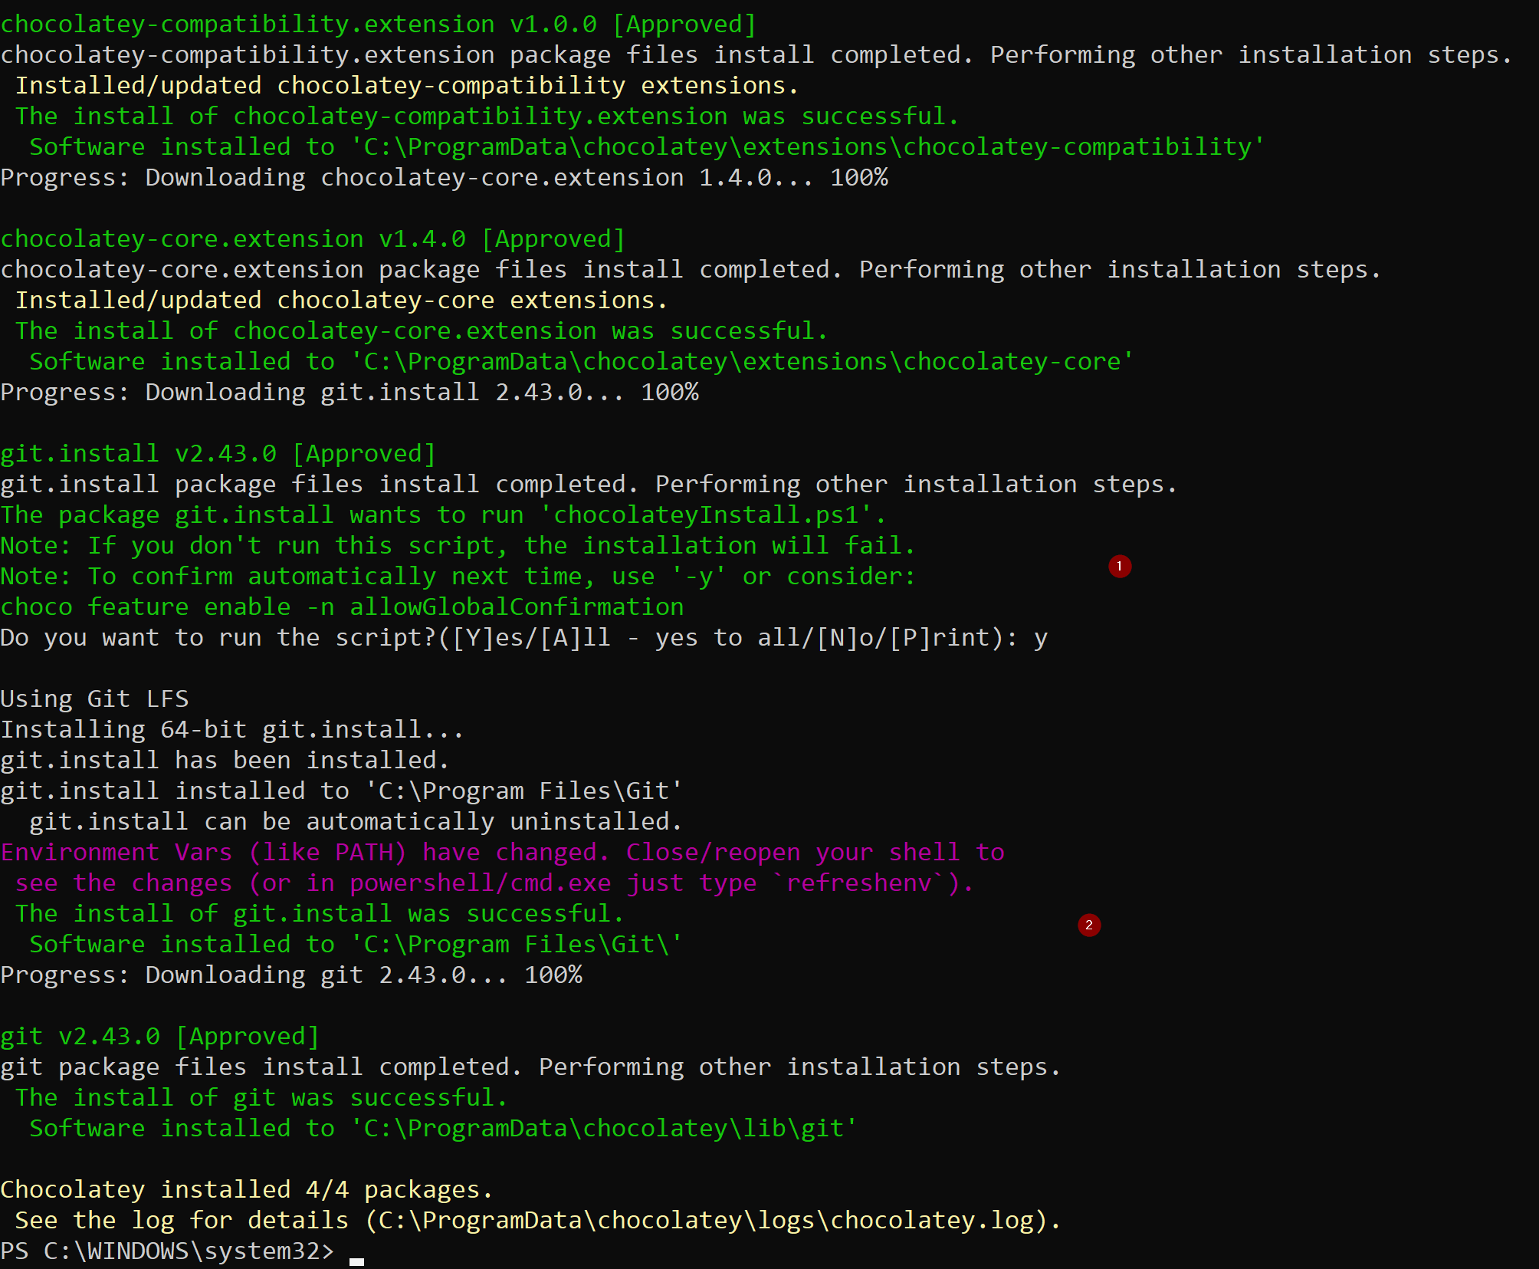
Task: Click the extensions\chocolatey-core install path line
Action: point(582,362)
